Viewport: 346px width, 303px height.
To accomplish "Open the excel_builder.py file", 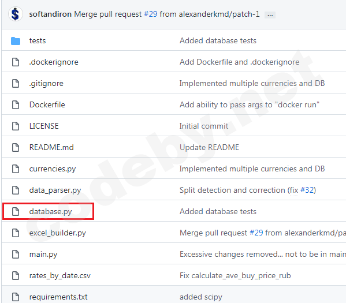I will pos(58,233).
